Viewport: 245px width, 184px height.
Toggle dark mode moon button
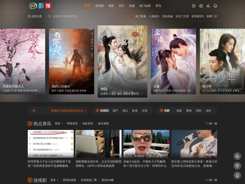click(237, 156)
